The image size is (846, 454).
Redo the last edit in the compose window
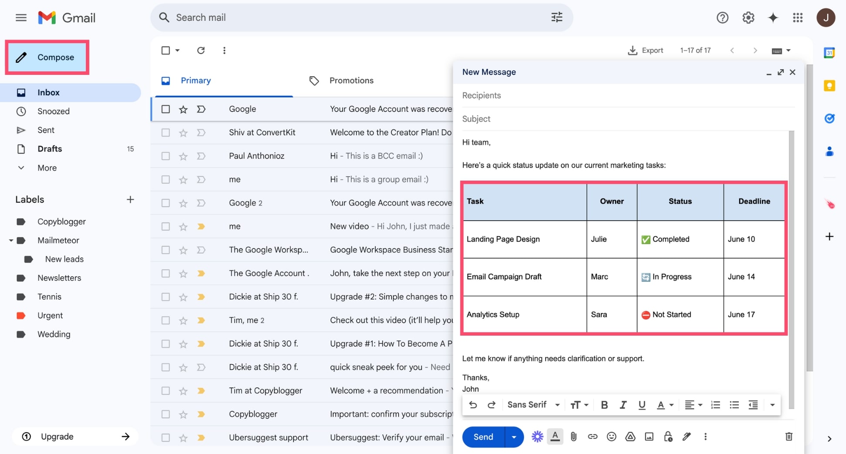point(491,405)
